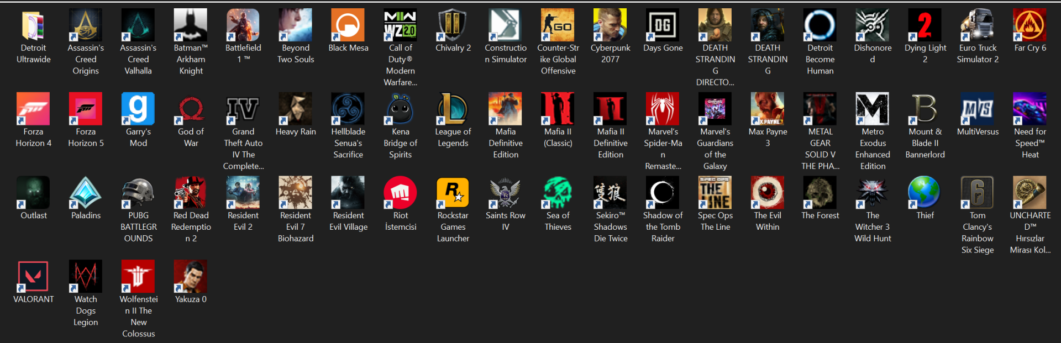Open the Detroit Ultrawide folder icon
Viewport: 1061px width, 343px height.
coord(33,25)
